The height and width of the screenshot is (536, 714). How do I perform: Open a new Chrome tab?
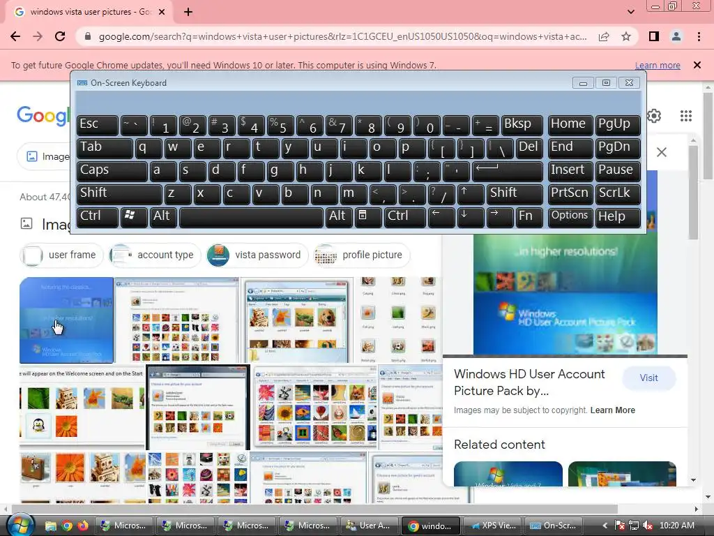pos(188,13)
